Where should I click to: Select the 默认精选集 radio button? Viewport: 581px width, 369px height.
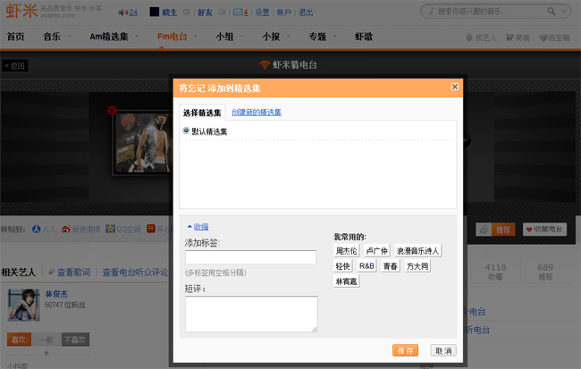tap(186, 130)
